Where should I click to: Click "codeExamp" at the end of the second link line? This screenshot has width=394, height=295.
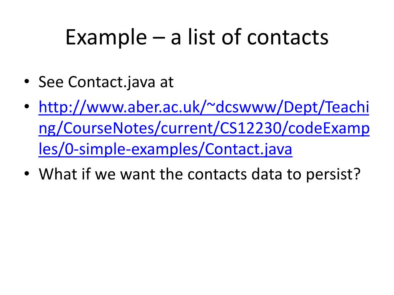pos(329,128)
